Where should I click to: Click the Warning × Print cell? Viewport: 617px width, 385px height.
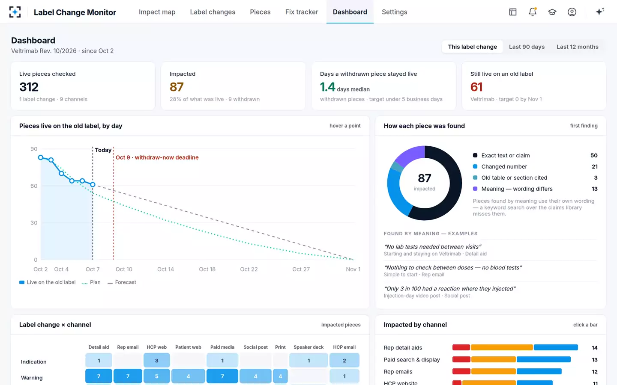[280, 376]
